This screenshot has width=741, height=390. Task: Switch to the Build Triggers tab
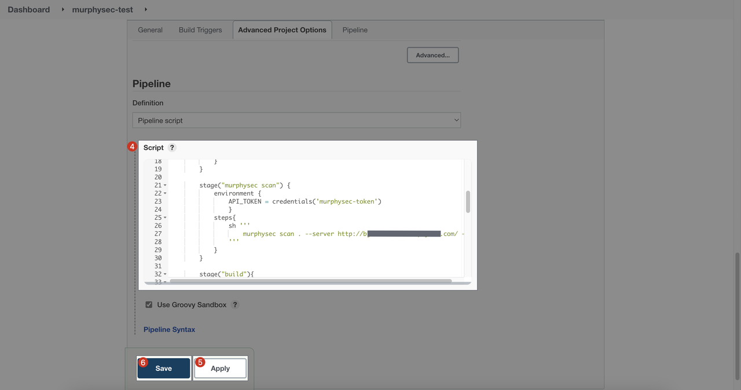coord(200,30)
